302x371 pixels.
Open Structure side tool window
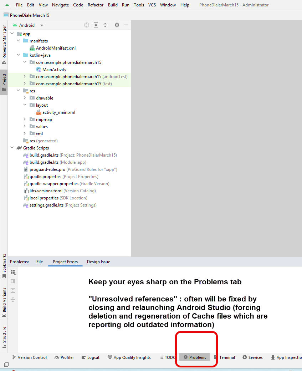pyautogui.click(x=4, y=337)
